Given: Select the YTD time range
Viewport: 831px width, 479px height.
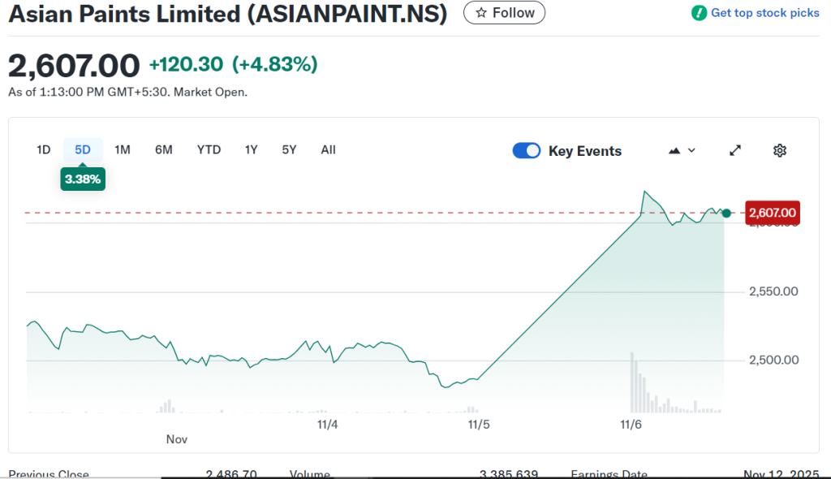Looking at the screenshot, I should pyautogui.click(x=209, y=149).
